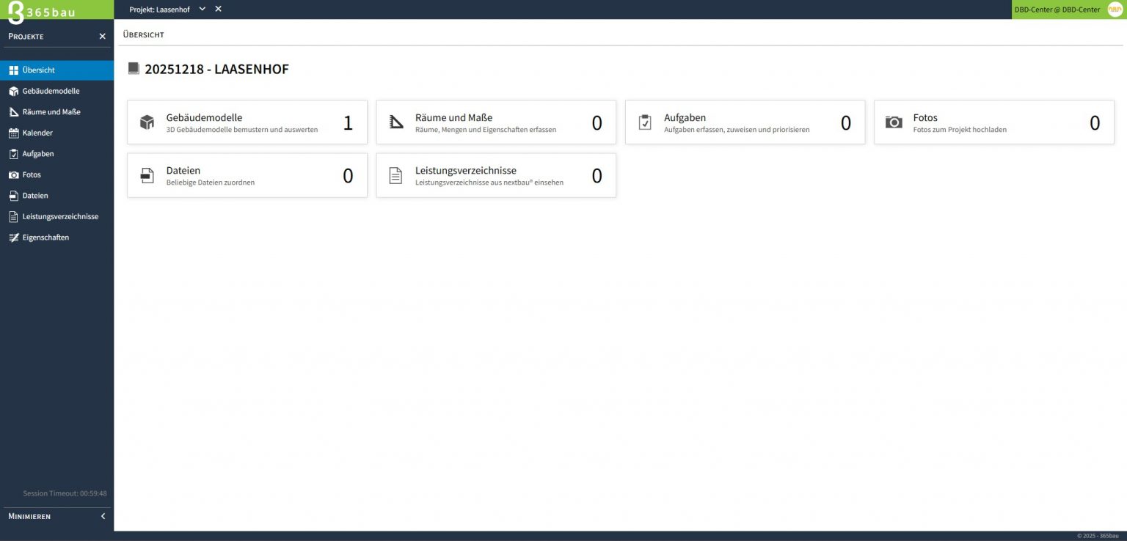Screen dimensions: 1127x541
Task: Open Kalender icon in sidebar
Action: [x=13, y=133]
